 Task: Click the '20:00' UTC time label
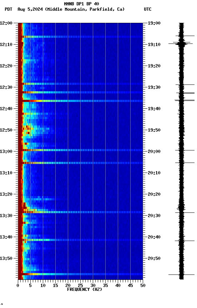pos(154,152)
